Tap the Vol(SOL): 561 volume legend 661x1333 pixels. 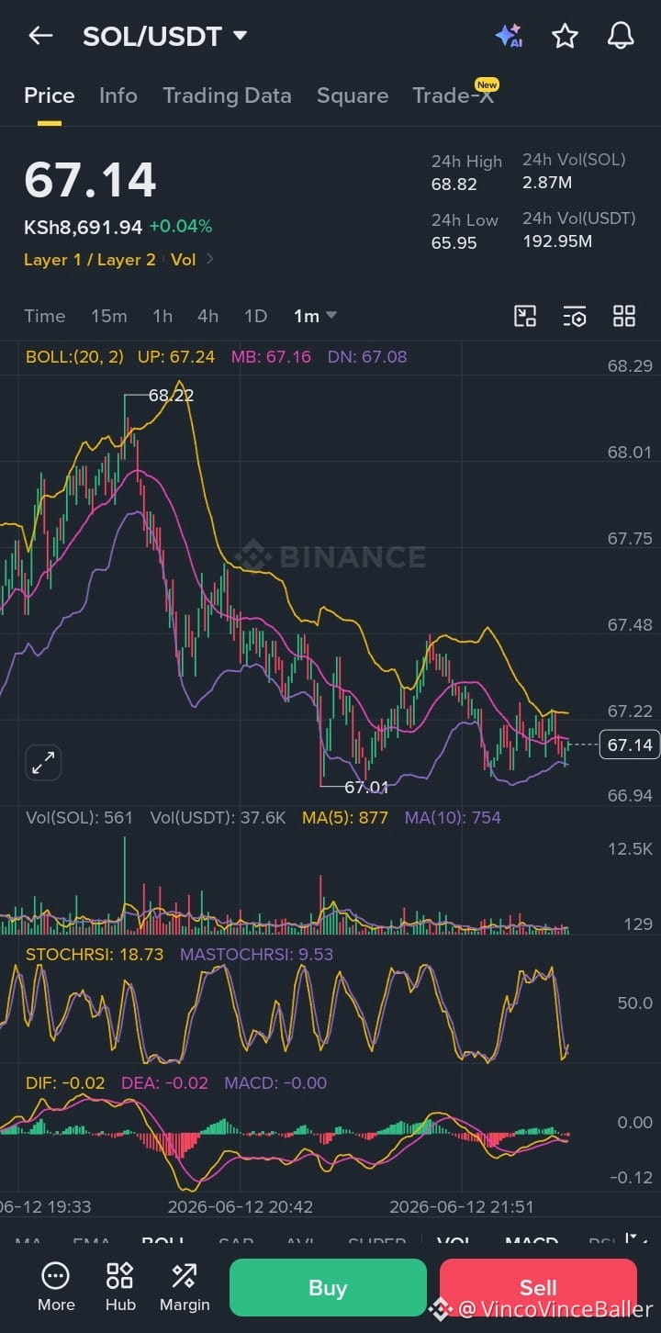pos(80,817)
